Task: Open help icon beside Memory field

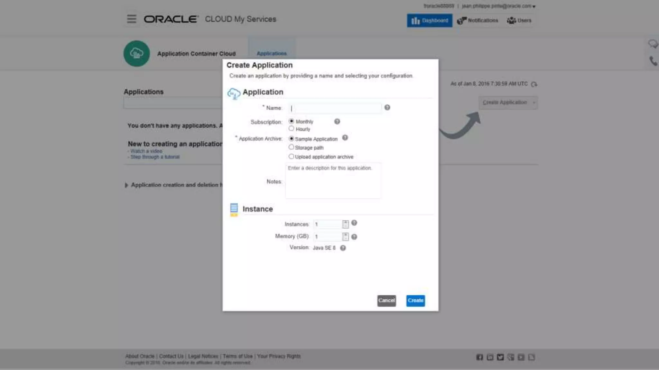Action: 354,237
